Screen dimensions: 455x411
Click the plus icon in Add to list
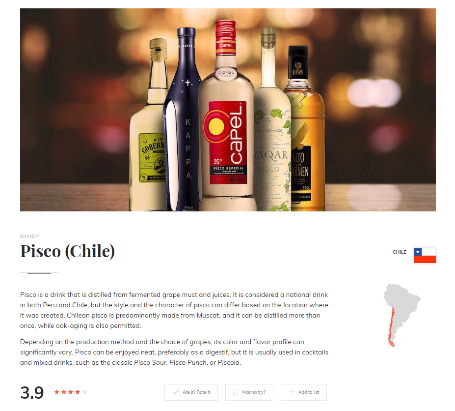[292, 392]
